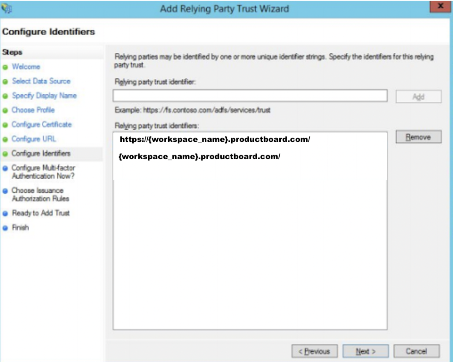Cancel the wizard
The height and width of the screenshot is (362, 453).
tap(416, 351)
